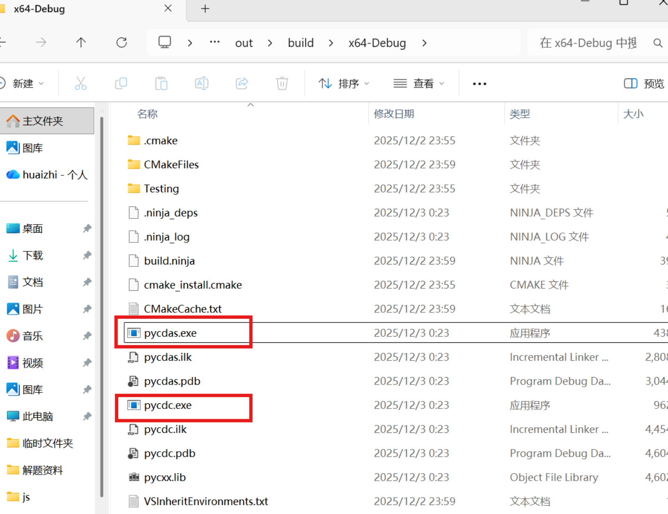The width and height of the screenshot is (668, 514).
Task: Refresh the current folder view
Action: click(x=121, y=42)
